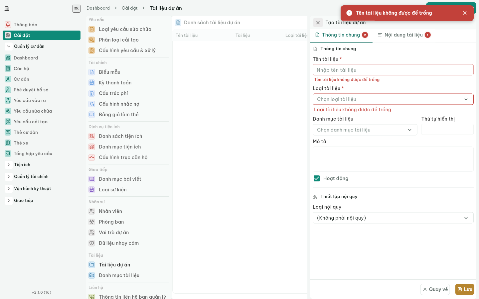
Task: Dismiss the red error notification
Action: [x=465, y=13]
